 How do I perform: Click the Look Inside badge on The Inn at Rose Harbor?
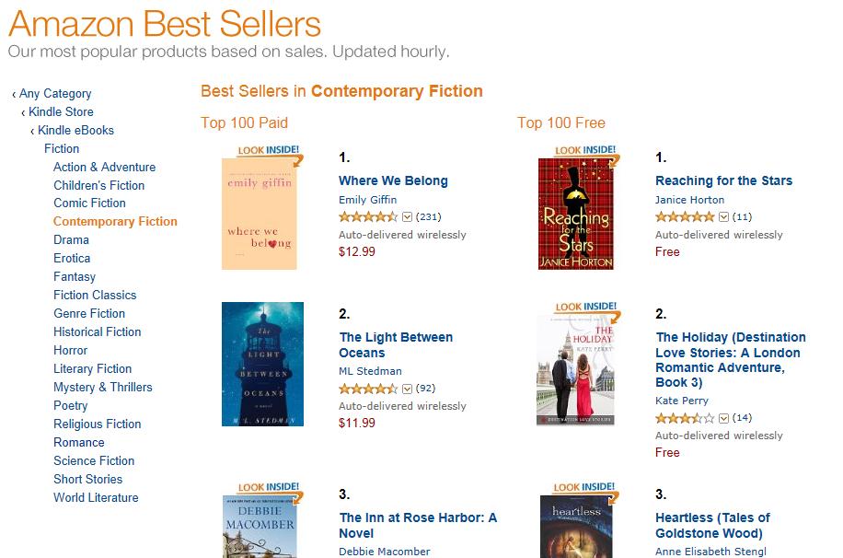[269, 488]
